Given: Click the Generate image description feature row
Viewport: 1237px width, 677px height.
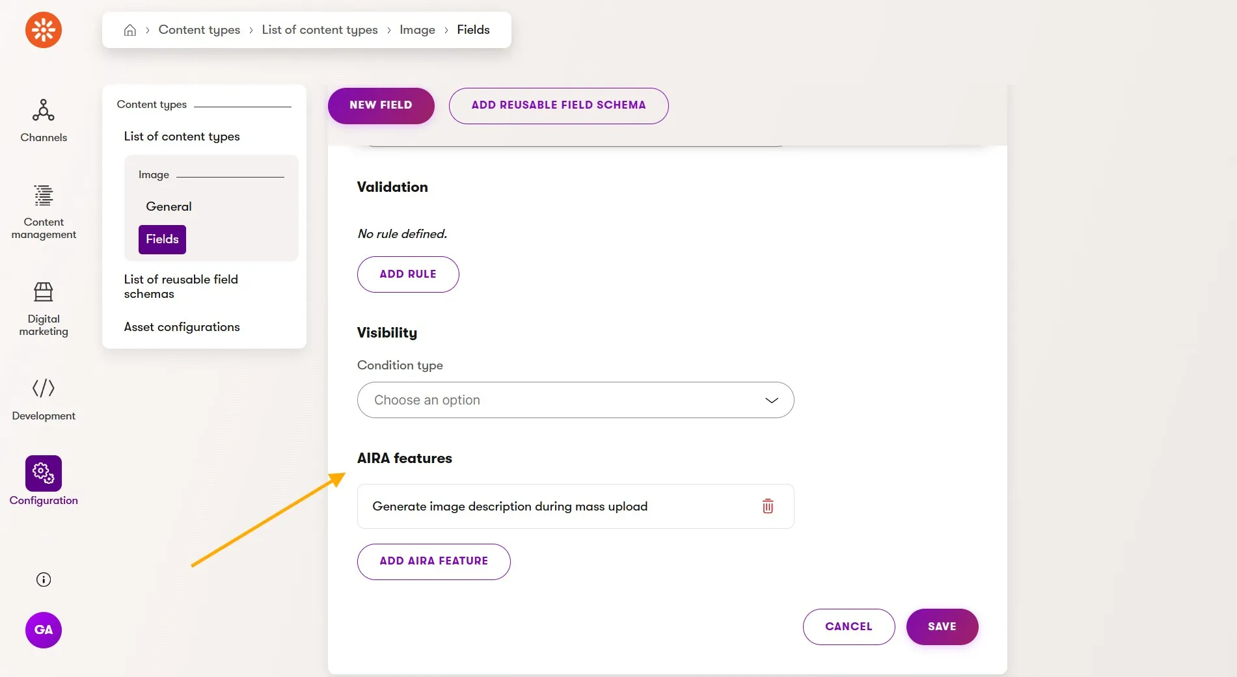Looking at the screenshot, I should pos(575,506).
